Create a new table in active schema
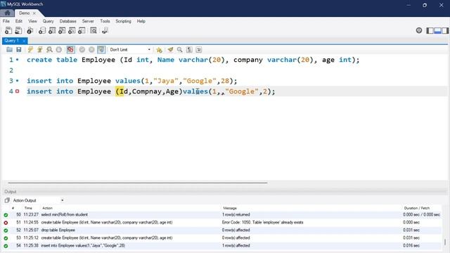The width and height of the screenshot is (450, 253). [52, 30]
